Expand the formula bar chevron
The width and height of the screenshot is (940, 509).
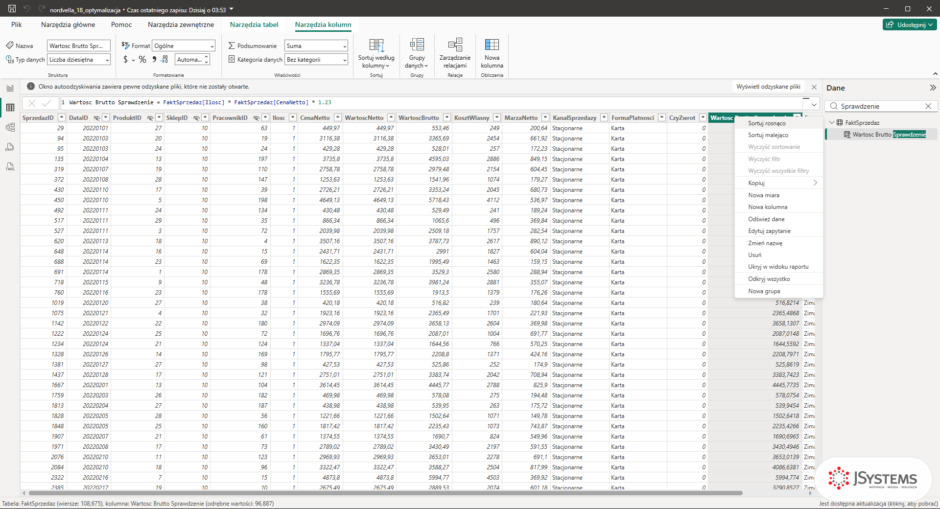tap(814, 104)
